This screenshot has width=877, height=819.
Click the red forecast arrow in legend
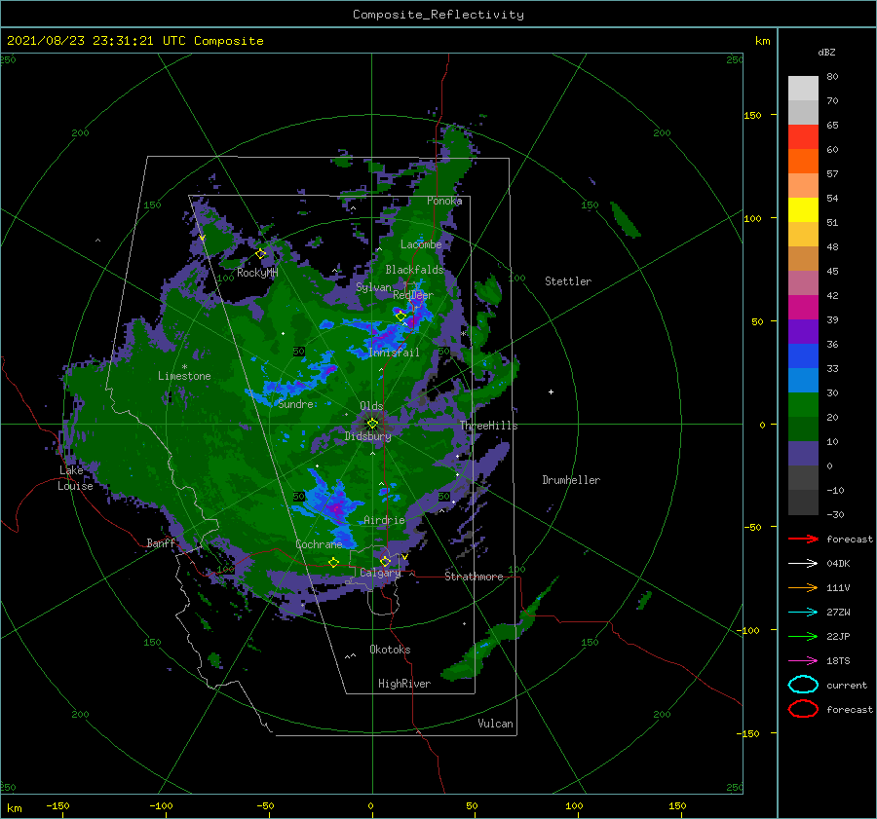803,539
